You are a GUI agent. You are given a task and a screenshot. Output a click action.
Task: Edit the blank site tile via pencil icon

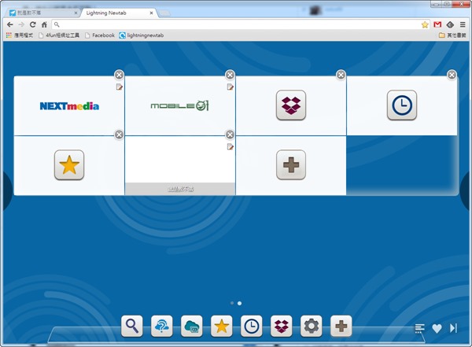pyautogui.click(x=230, y=146)
